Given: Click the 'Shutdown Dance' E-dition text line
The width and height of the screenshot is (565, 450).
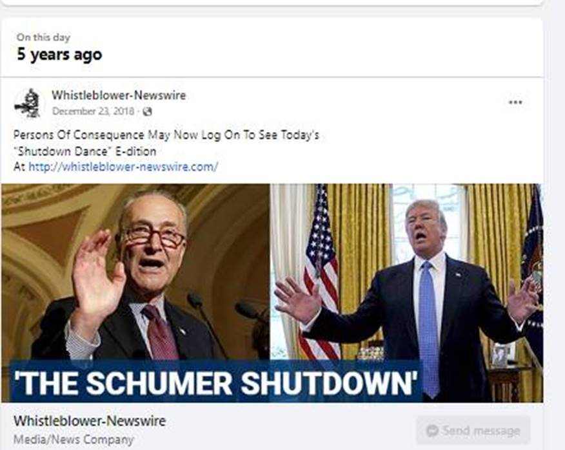Looking at the screenshot, I should pyautogui.click(x=85, y=151).
